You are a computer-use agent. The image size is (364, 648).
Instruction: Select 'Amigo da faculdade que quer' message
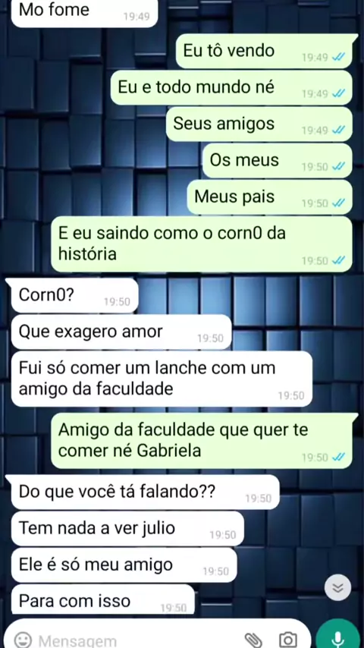pyautogui.click(x=202, y=441)
